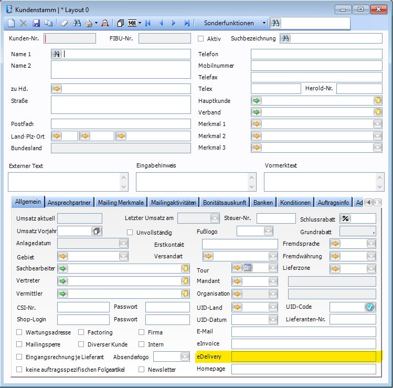
Task: Click the binoculars search icon in toolbar
Action: click(x=77, y=23)
